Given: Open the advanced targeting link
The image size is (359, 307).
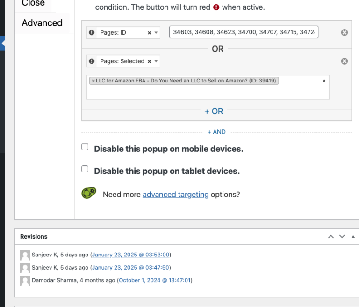Looking at the screenshot, I should [175, 195].
